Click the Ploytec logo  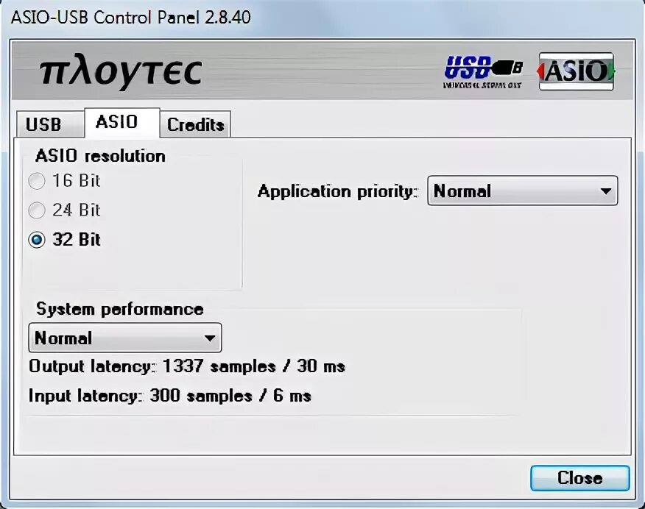[121, 73]
